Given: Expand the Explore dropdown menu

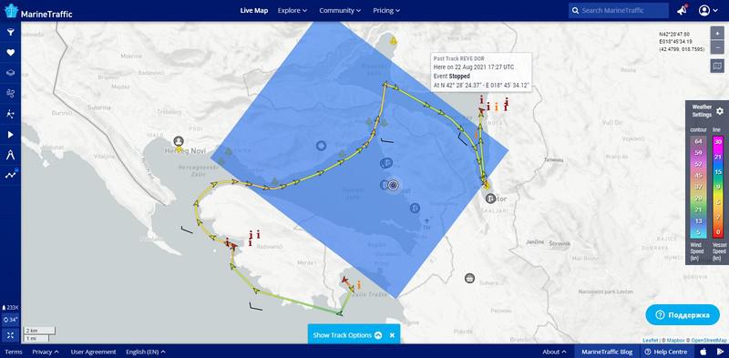Looking at the screenshot, I should [x=293, y=10].
